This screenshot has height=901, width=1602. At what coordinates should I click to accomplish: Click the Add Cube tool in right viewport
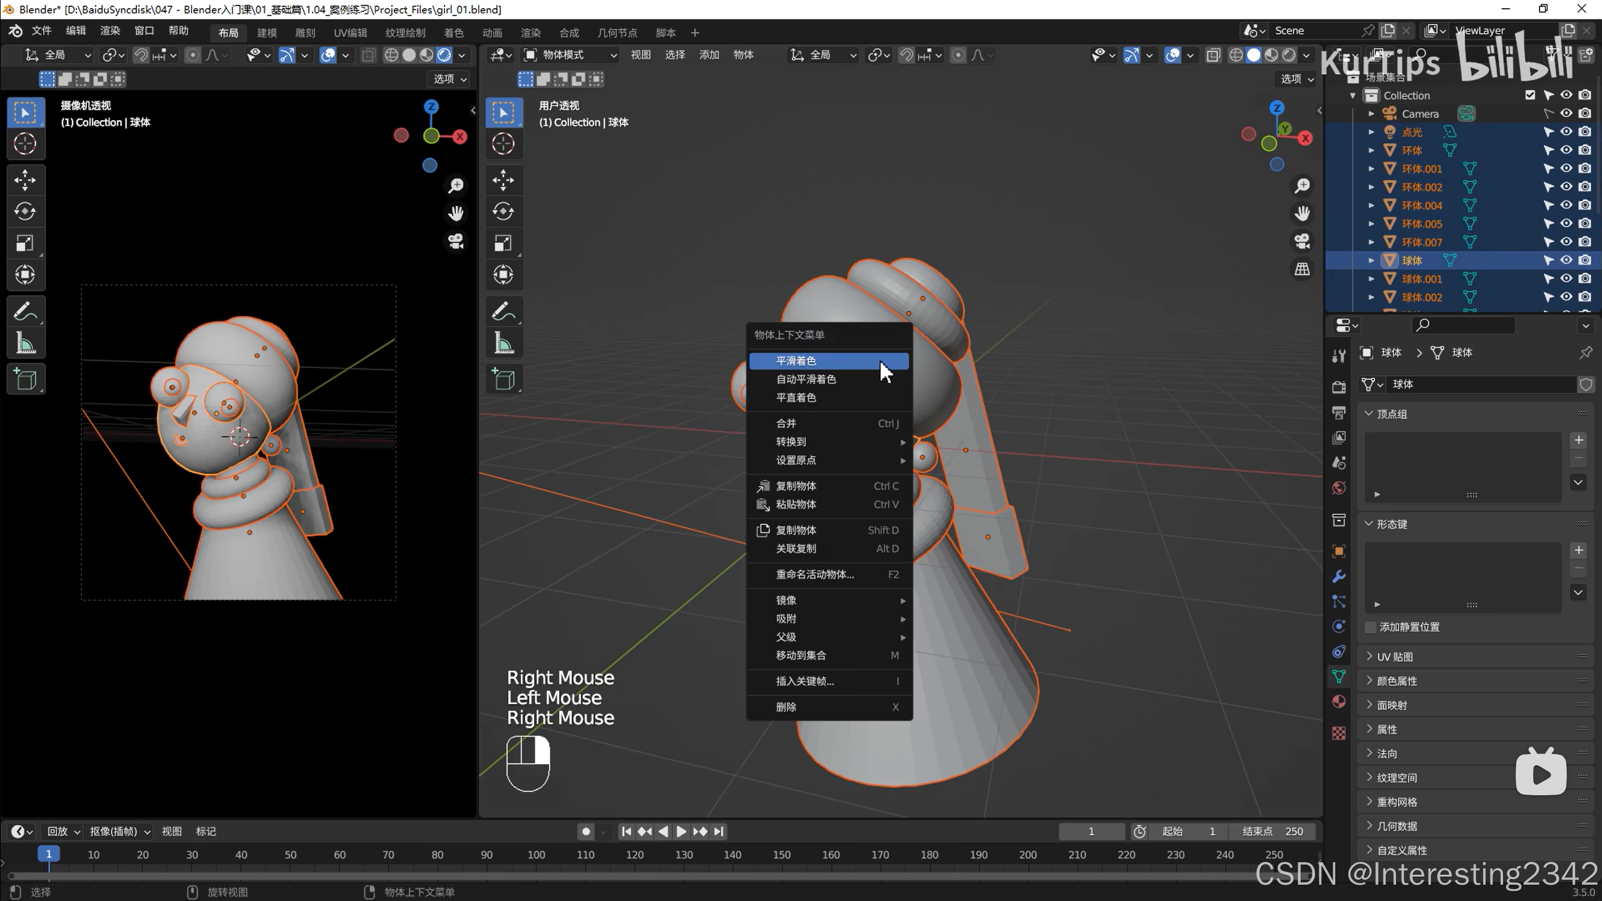click(x=503, y=379)
